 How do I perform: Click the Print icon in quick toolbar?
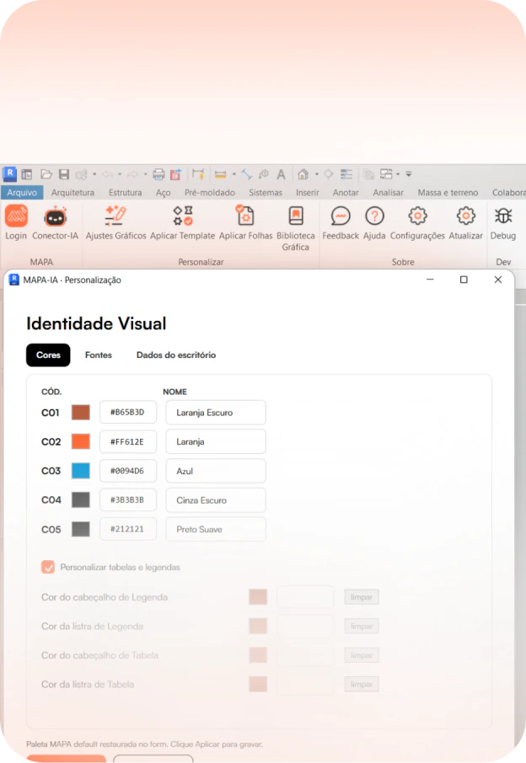(x=158, y=174)
